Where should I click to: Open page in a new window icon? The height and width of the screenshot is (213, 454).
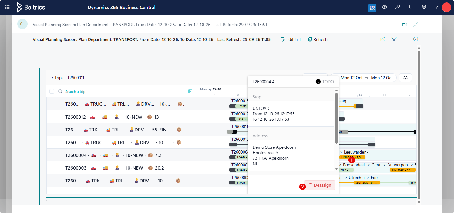click(405, 24)
